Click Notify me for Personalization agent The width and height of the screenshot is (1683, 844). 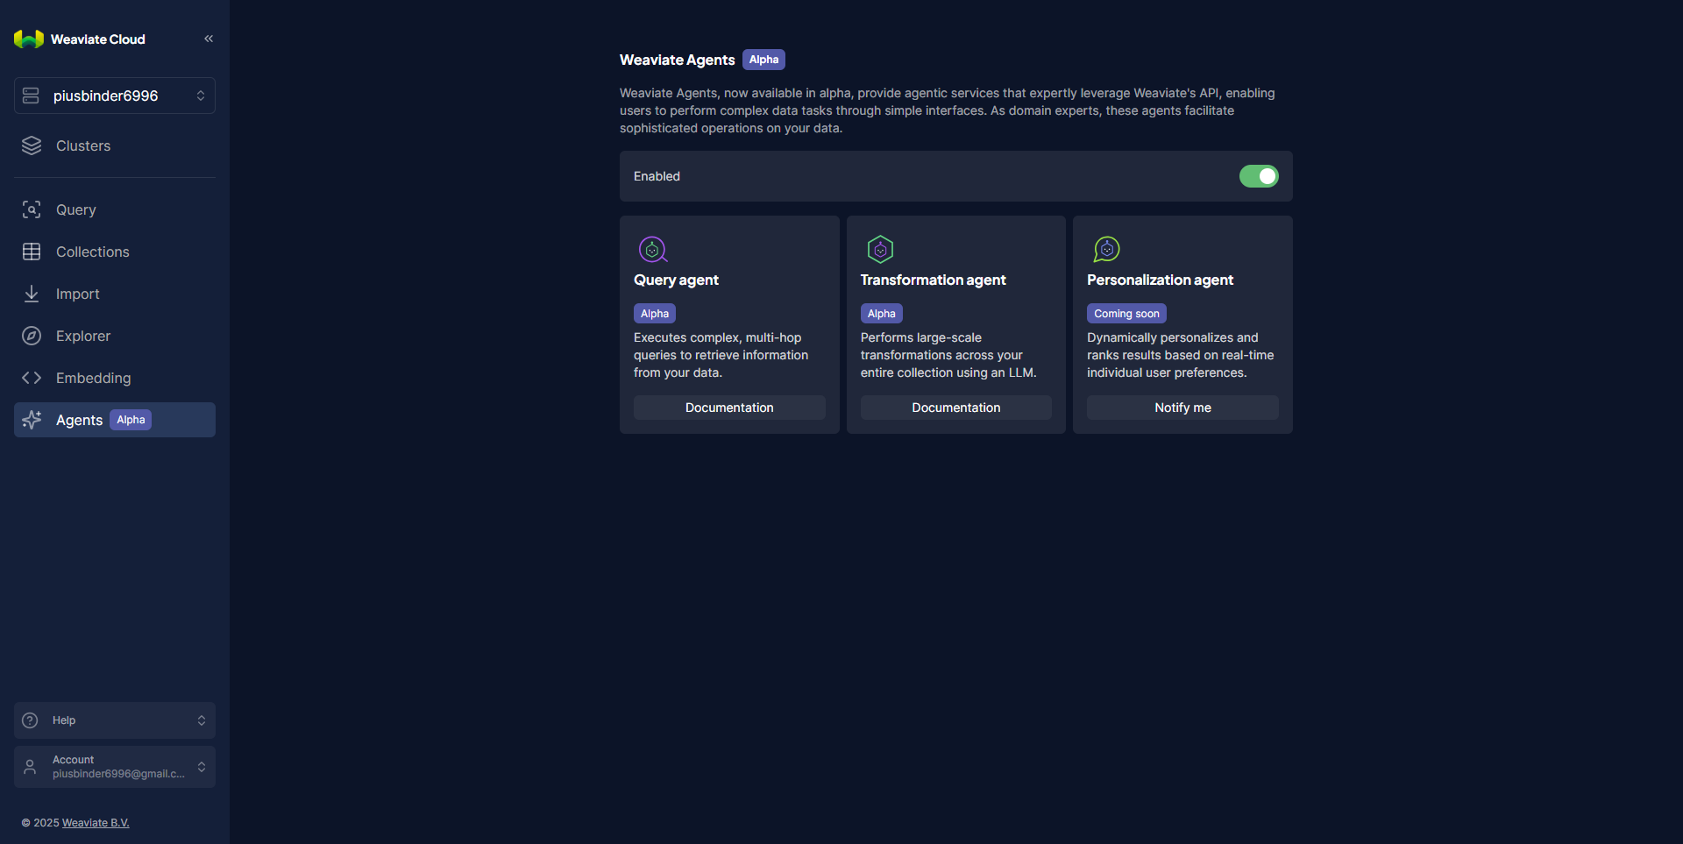pos(1182,408)
